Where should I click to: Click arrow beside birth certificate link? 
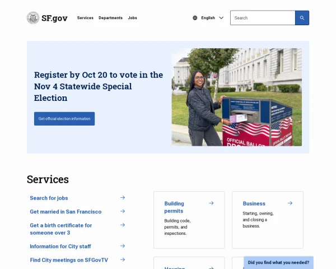tap(123, 225)
